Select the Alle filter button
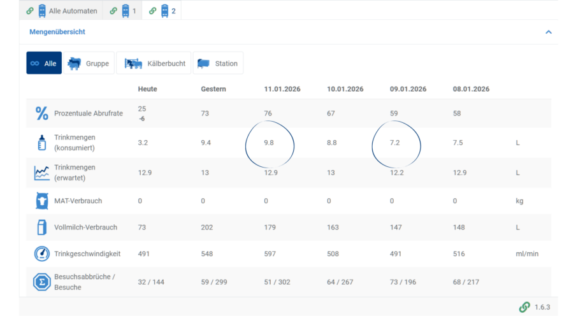Image resolution: width=562 pixels, height=316 pixels. (44, 63)
